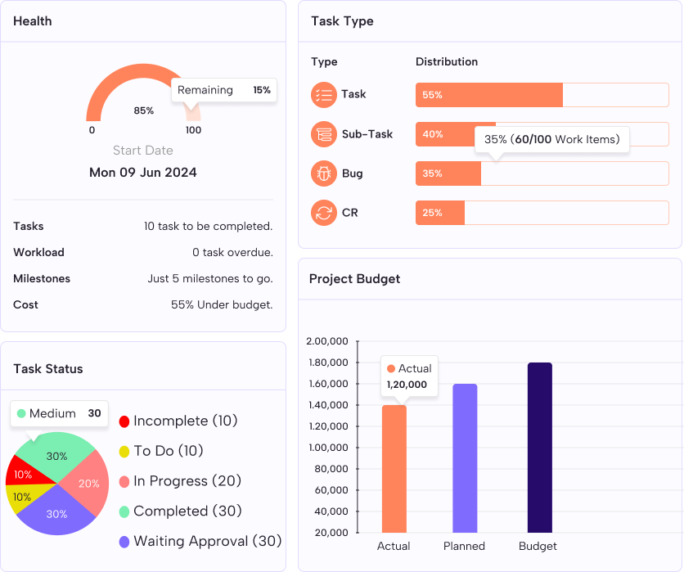Click the Task 55% distribution bar
Image resolution: width=684 pixels, height=572 pixels.
pos(488,95)
